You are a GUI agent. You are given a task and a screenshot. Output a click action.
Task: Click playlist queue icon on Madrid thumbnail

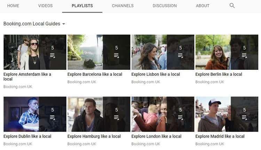coord(244,118)
